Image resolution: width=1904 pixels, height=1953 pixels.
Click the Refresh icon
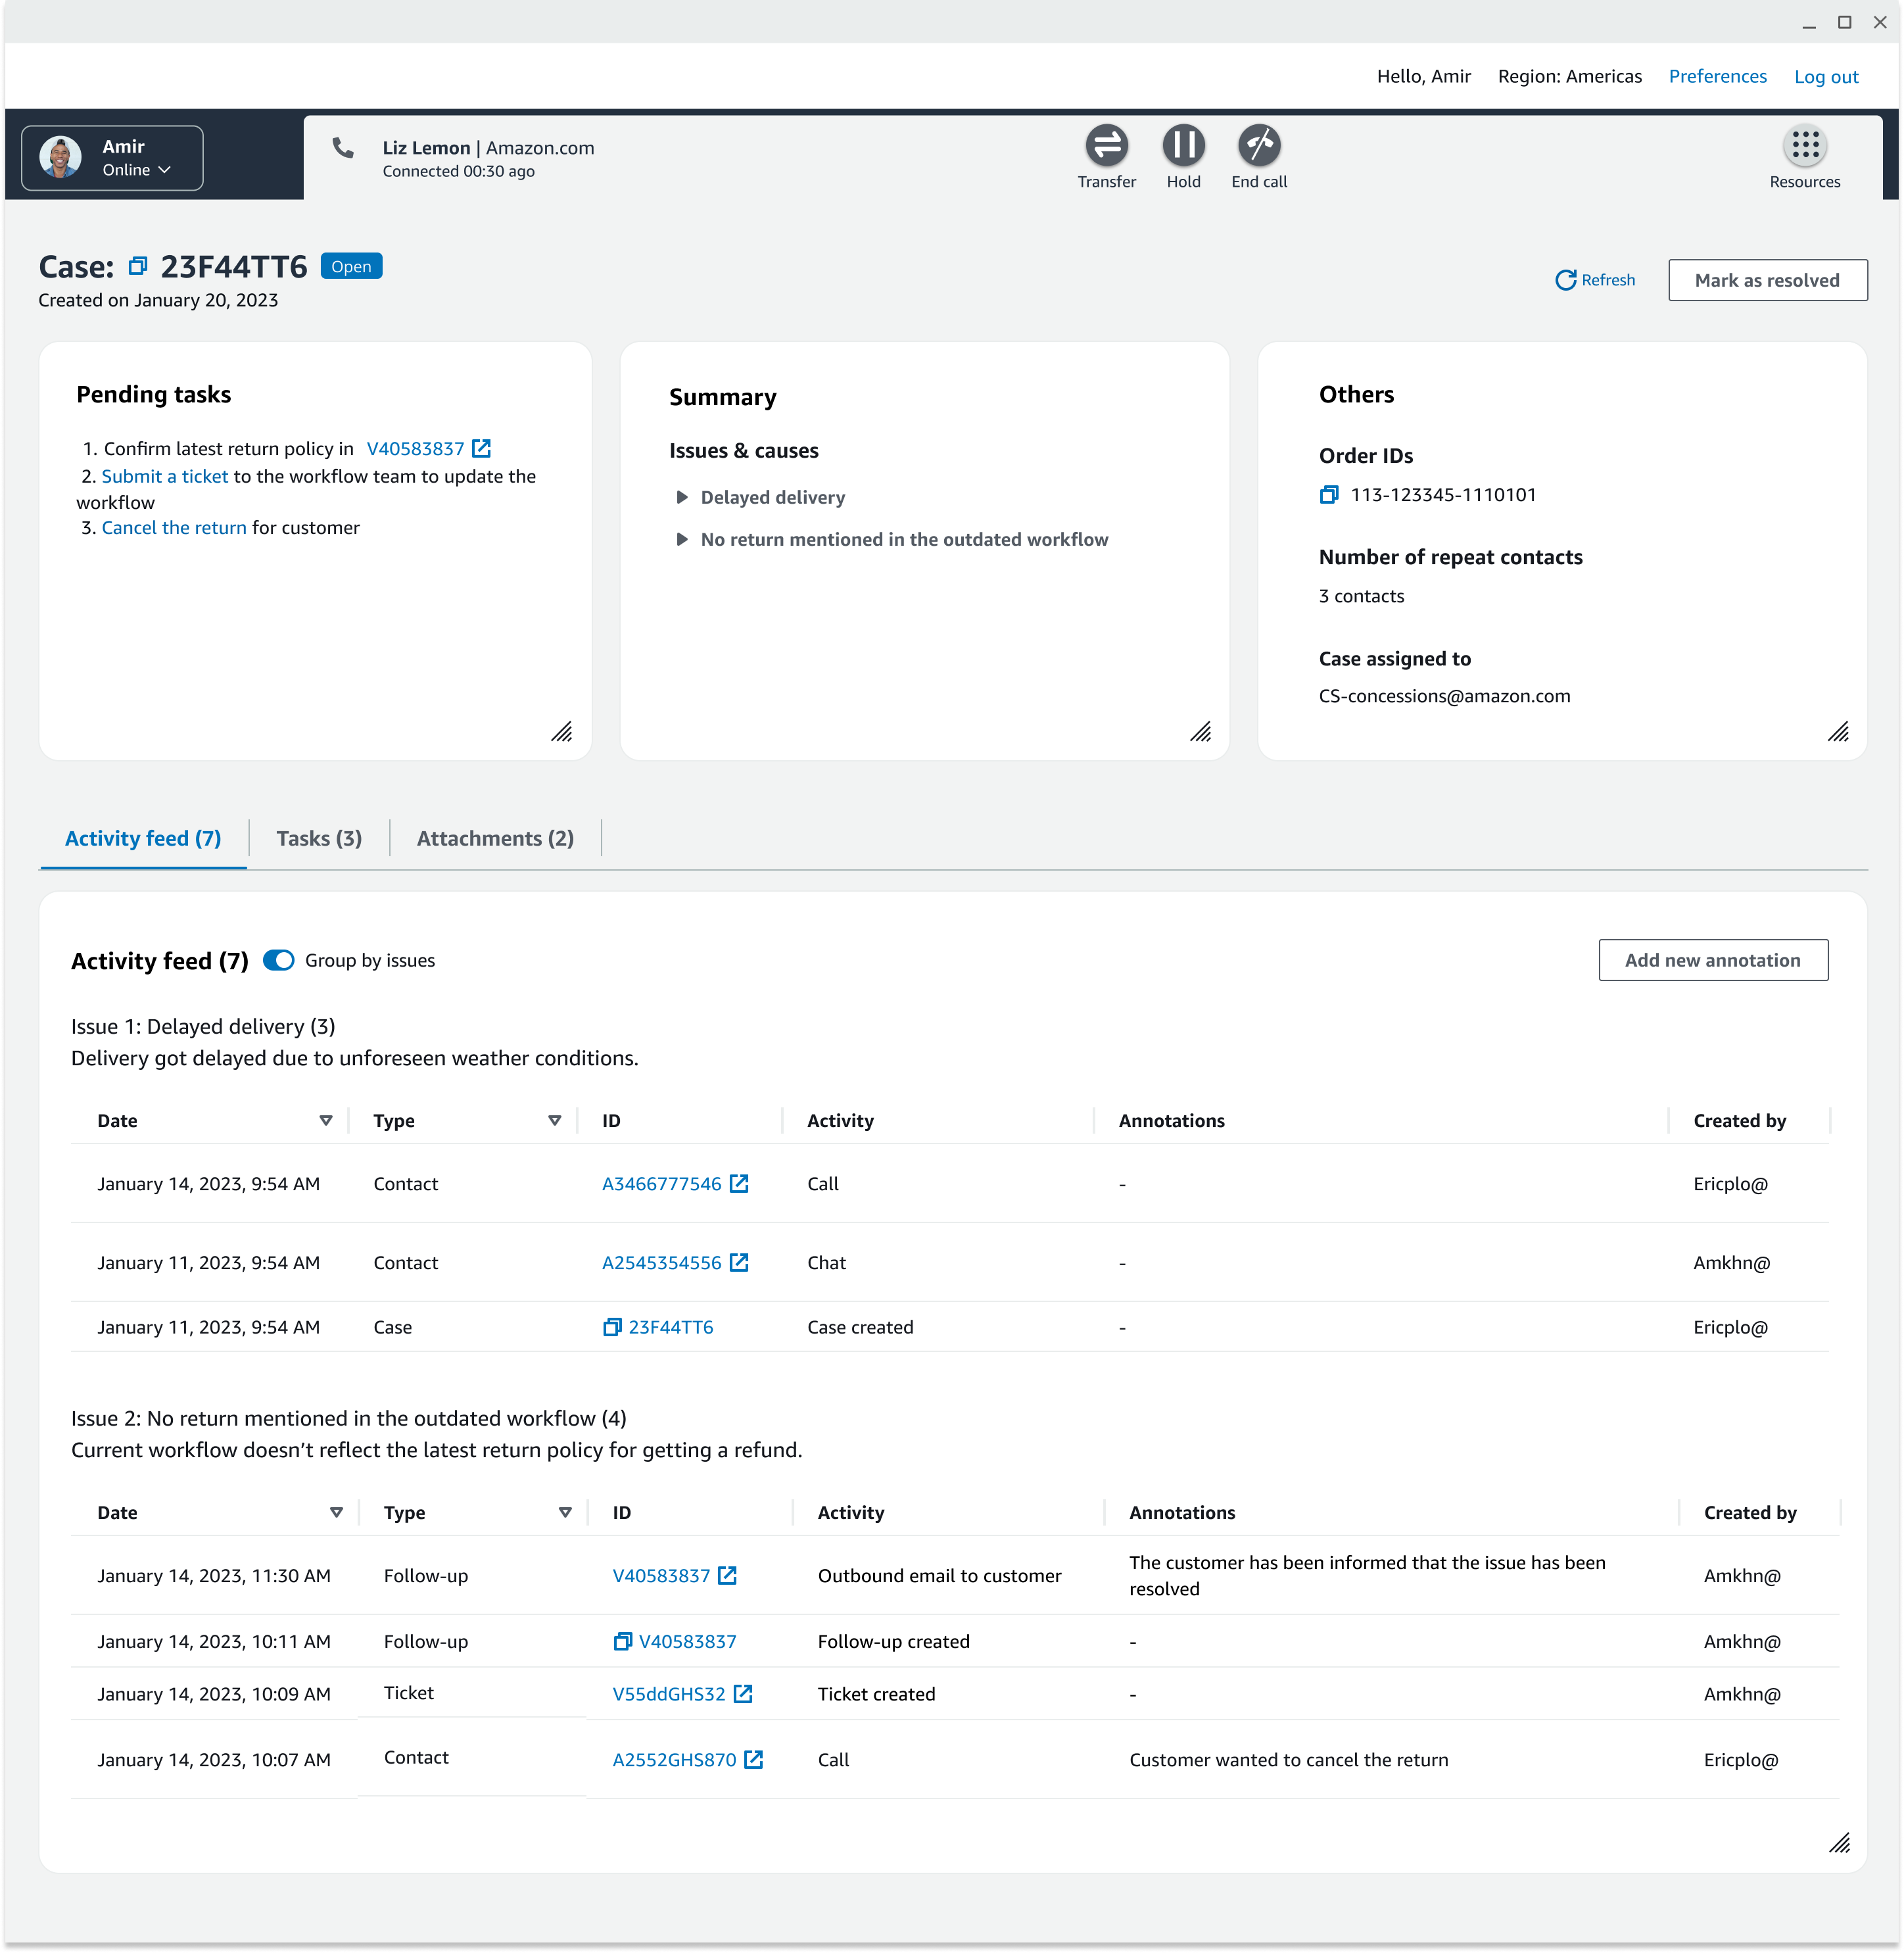(1565, 280)
